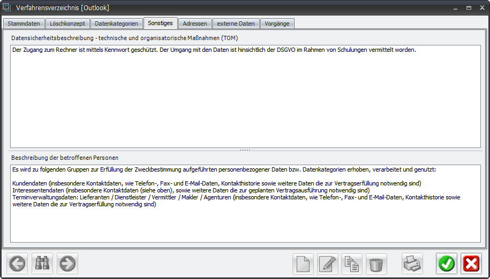Create a new record with blank page icon

[x=303, y=263]
